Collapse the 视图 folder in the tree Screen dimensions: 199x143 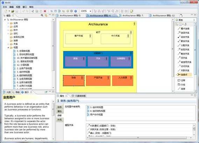(8, 47)
